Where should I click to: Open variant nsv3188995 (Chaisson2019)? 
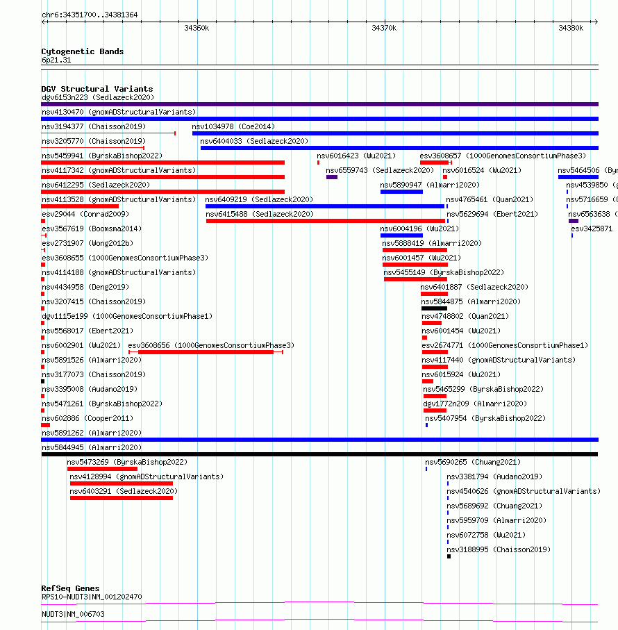(499, 549)
